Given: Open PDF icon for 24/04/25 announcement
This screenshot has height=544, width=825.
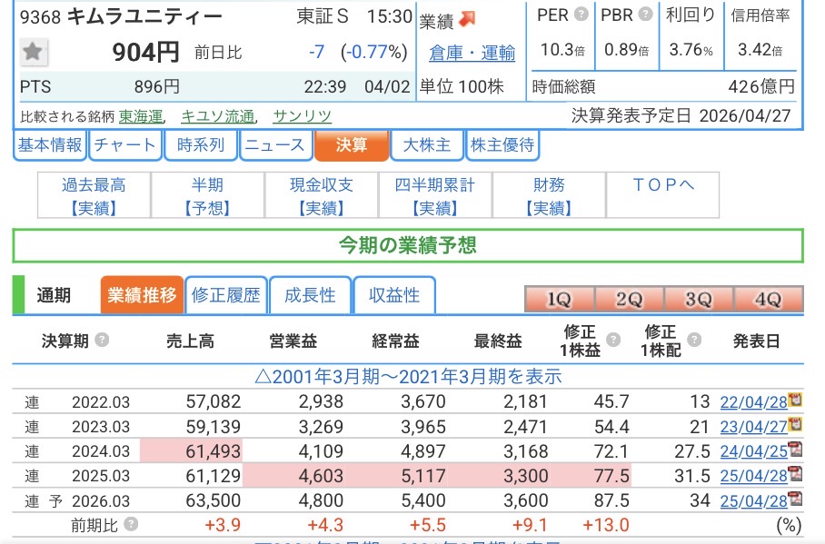Looking at the screenshot, I should pyautogui.click(x=795, y=449).
